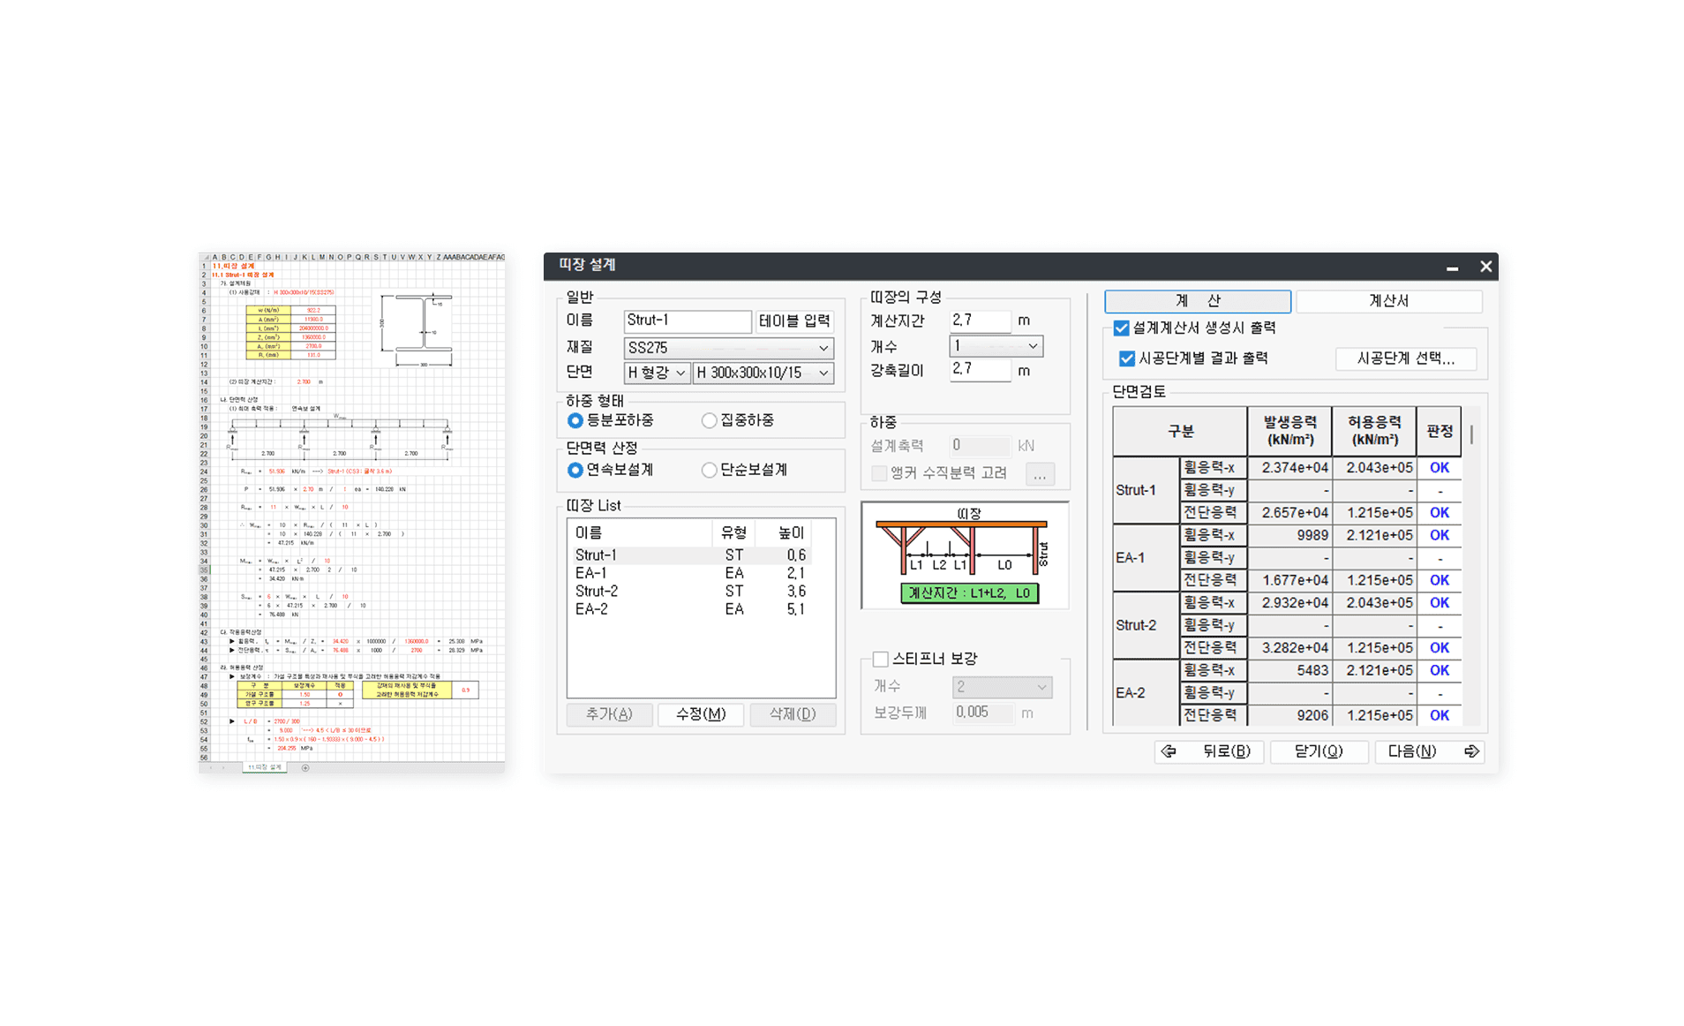Open the stiffener 개수 dropdown
Screen dimensions: 1684x1026
[x=1002, y=687]
